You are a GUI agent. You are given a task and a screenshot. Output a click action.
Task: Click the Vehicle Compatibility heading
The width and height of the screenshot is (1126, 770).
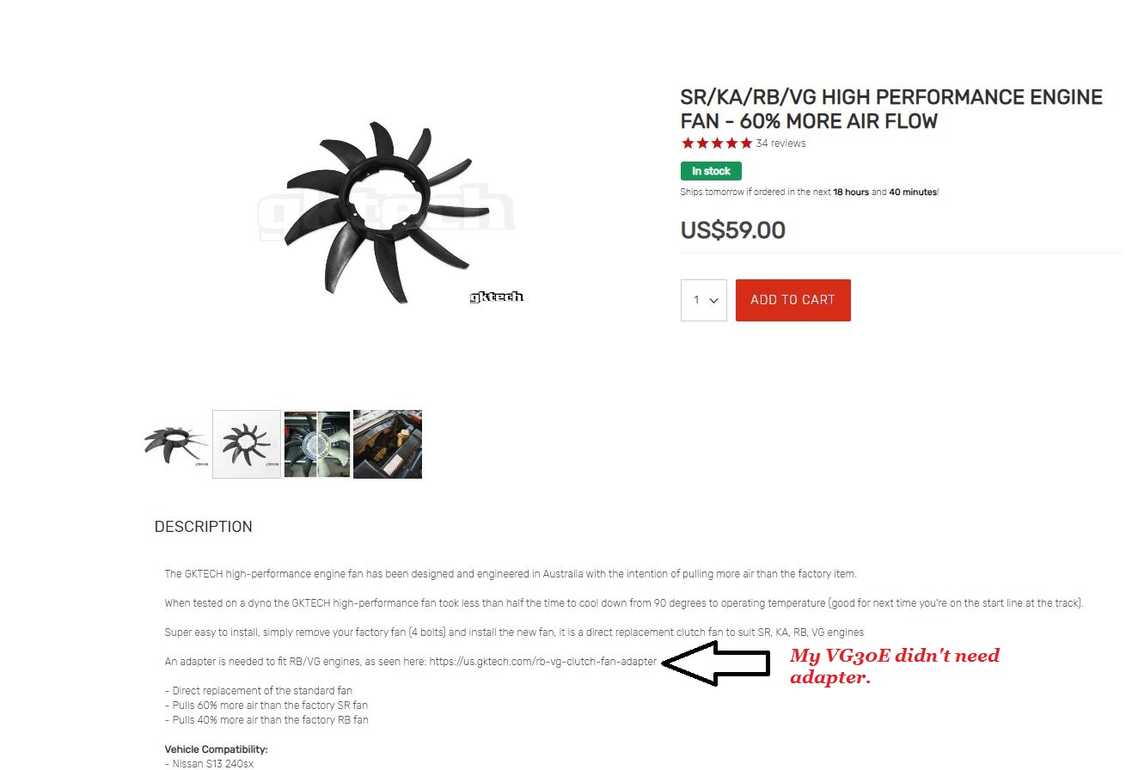217,749
